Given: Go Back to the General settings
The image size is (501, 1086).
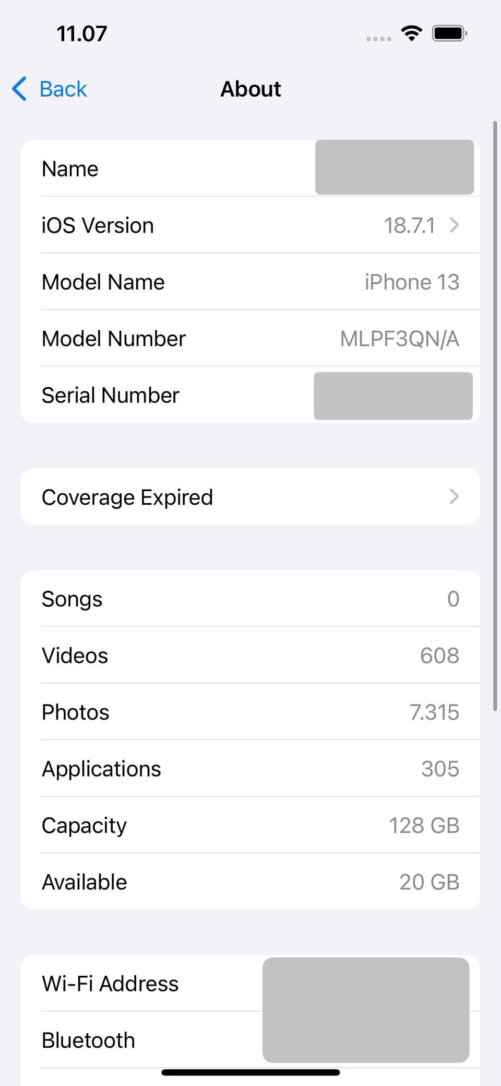Looking at the screenshot, I should [x=50, y=89].
